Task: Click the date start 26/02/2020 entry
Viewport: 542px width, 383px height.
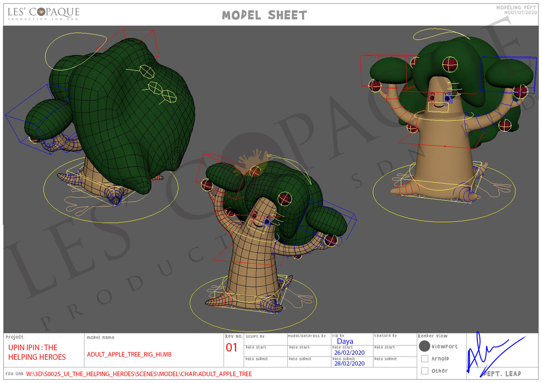Action: tap(349, 352)
